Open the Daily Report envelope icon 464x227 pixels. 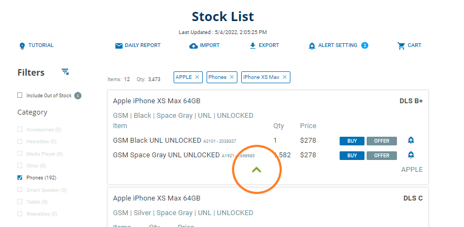[119, 46]
